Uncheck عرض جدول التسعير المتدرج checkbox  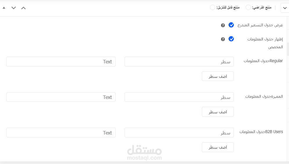[231, 25]
